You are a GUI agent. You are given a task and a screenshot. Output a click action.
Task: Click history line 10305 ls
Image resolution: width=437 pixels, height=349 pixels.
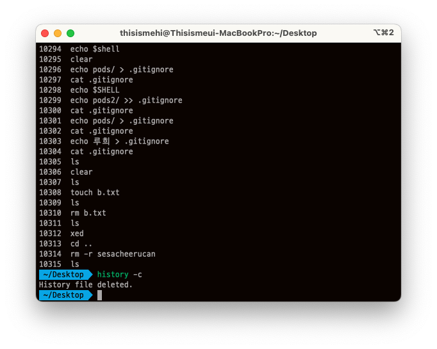(x=59, y=162)
